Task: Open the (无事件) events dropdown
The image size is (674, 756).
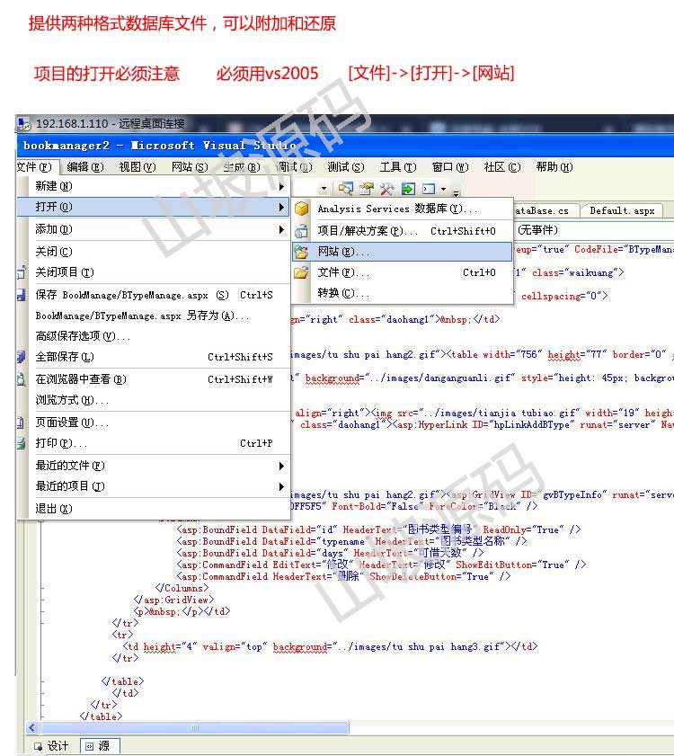Action: tap(594, 230)
